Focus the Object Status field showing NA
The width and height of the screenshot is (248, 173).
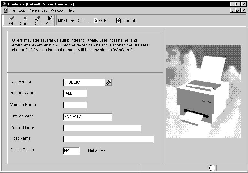pyautogui.click(x=71, y=151)
